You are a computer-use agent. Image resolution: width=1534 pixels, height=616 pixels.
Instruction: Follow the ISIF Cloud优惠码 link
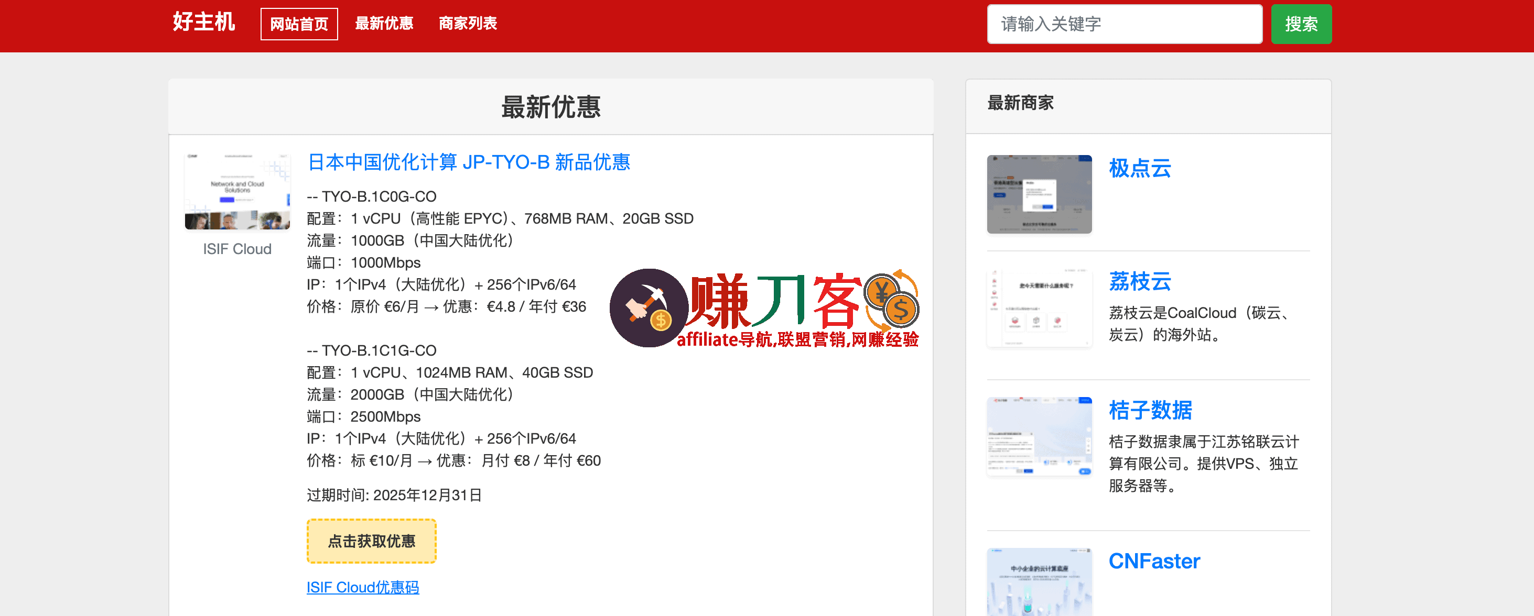click(362, 587)
